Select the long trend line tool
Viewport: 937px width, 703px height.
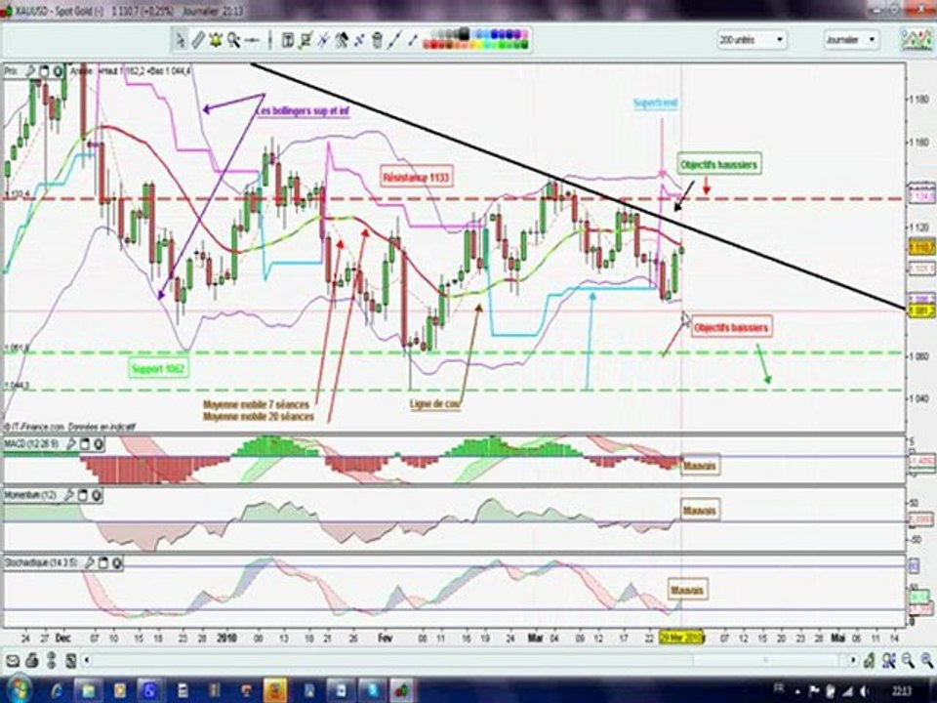[394, 40]
